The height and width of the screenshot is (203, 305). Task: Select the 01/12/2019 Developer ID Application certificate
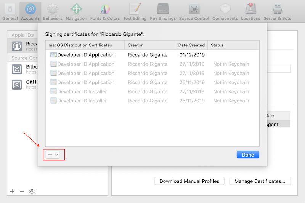tap(86, 55)
